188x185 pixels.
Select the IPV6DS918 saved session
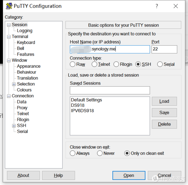coord(82,111)
